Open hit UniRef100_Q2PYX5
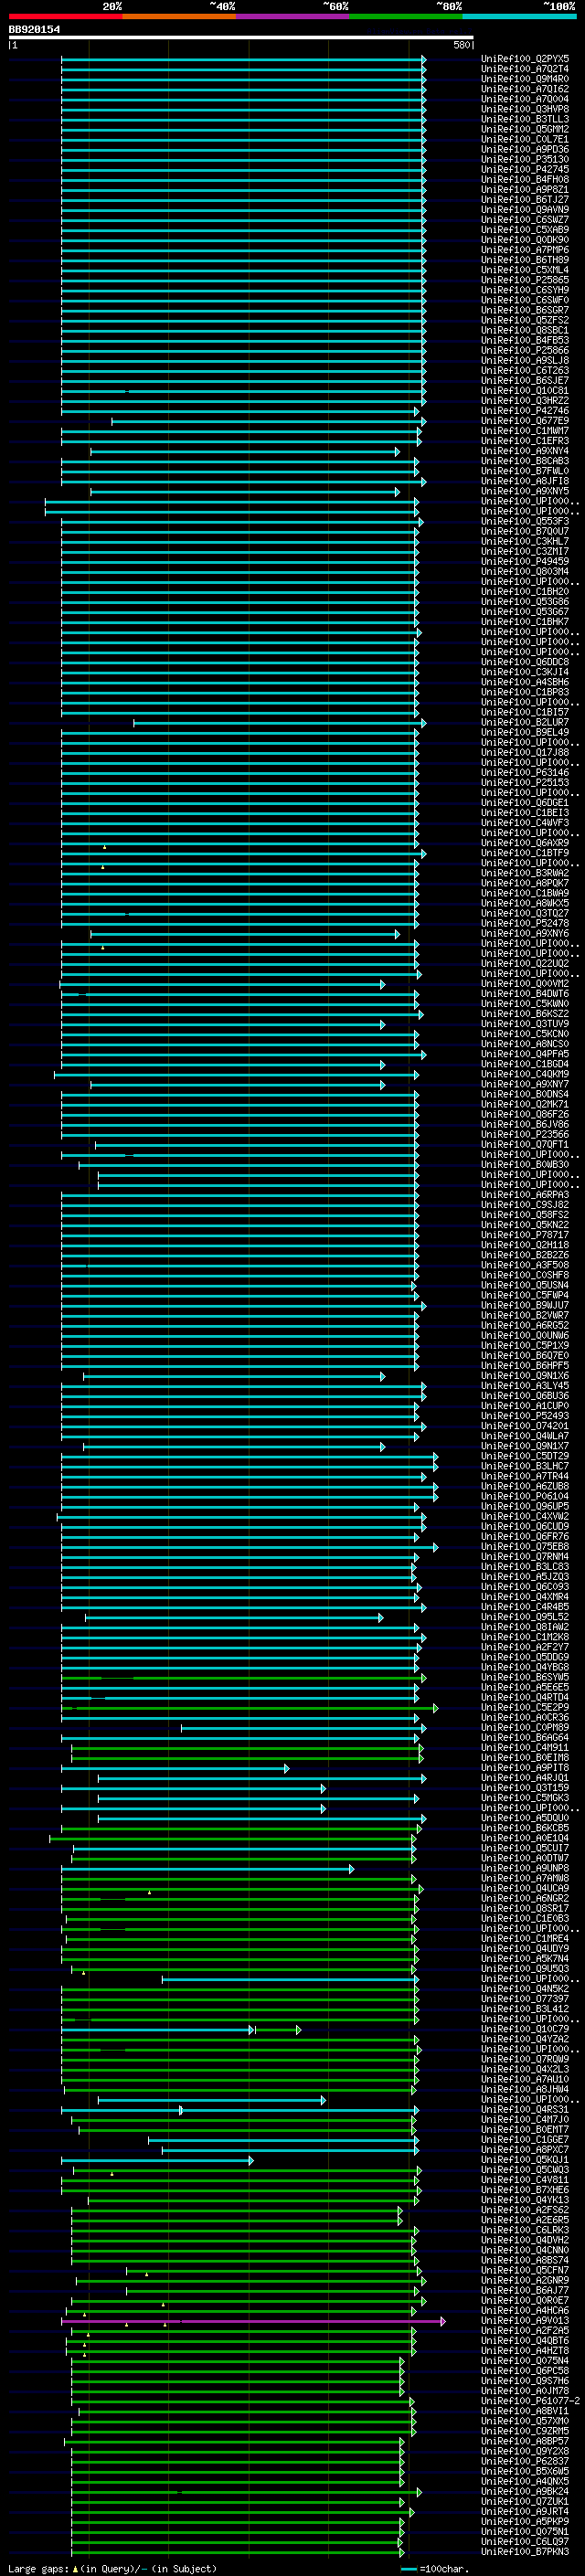The image size is (585, 2576). [524, 59]
